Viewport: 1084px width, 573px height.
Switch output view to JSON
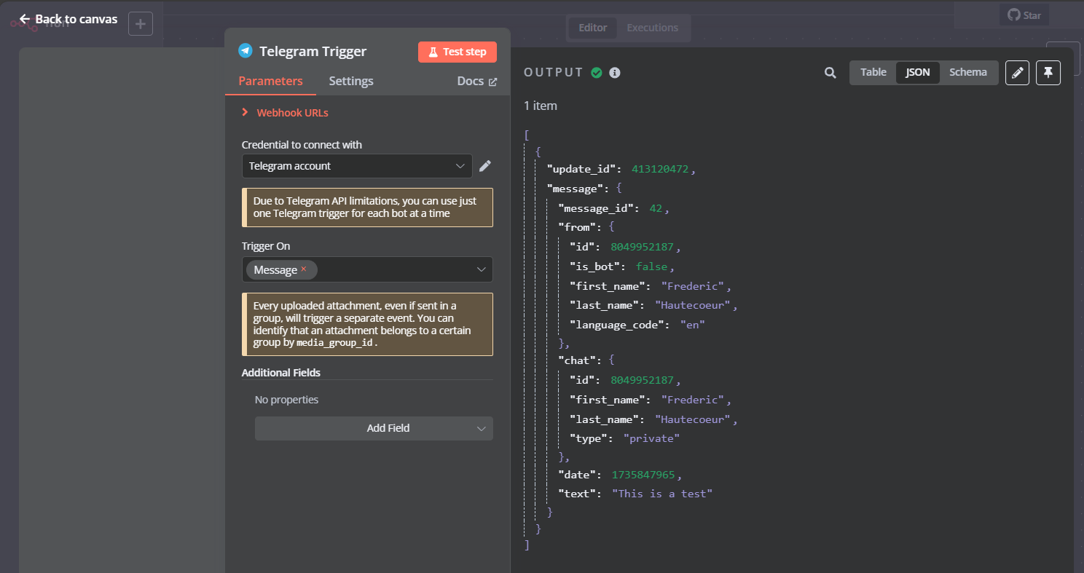coord(918,72)
